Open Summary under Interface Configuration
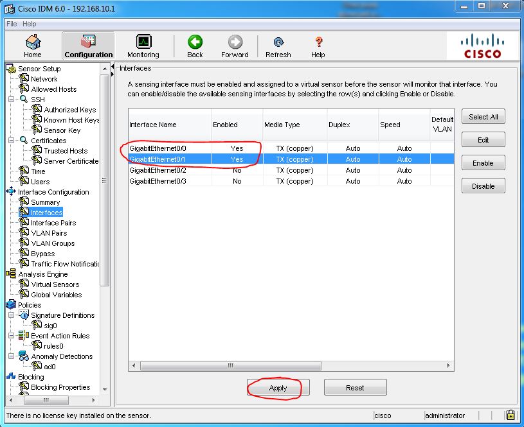The image size is (524, 427). (45, 202)
